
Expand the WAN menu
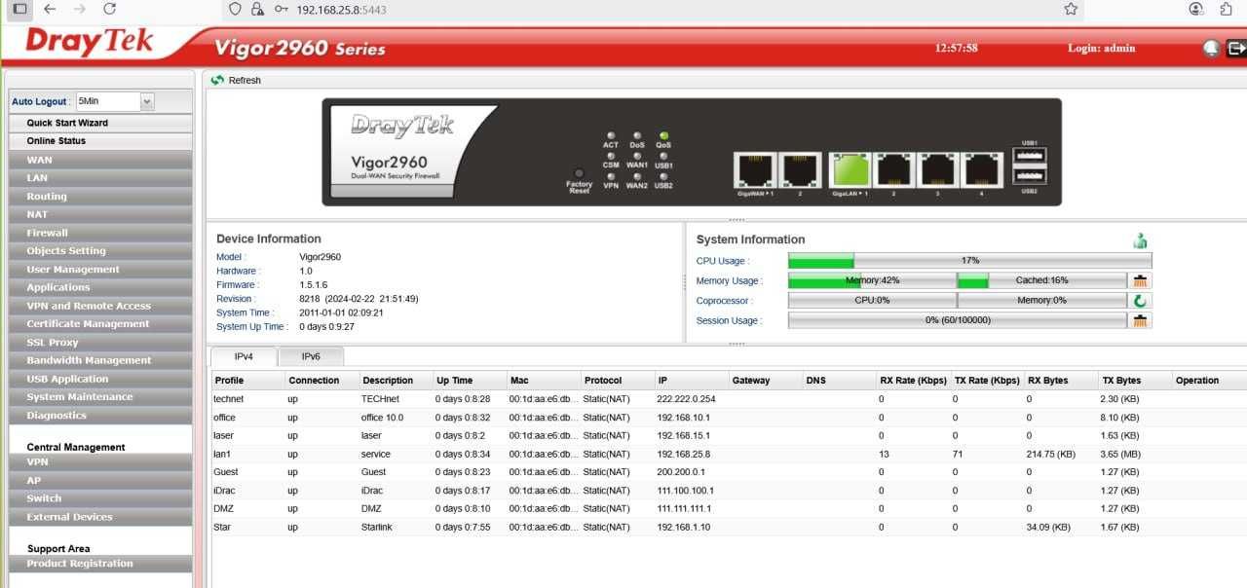pos(100,160)
